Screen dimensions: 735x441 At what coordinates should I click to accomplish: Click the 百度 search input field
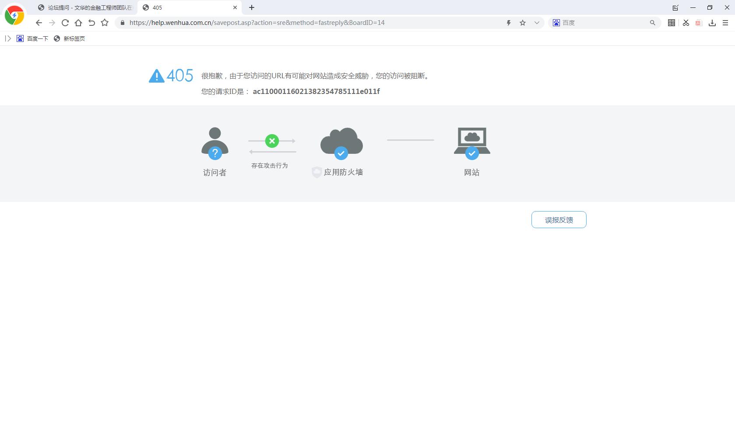click(x=604, y=23)
